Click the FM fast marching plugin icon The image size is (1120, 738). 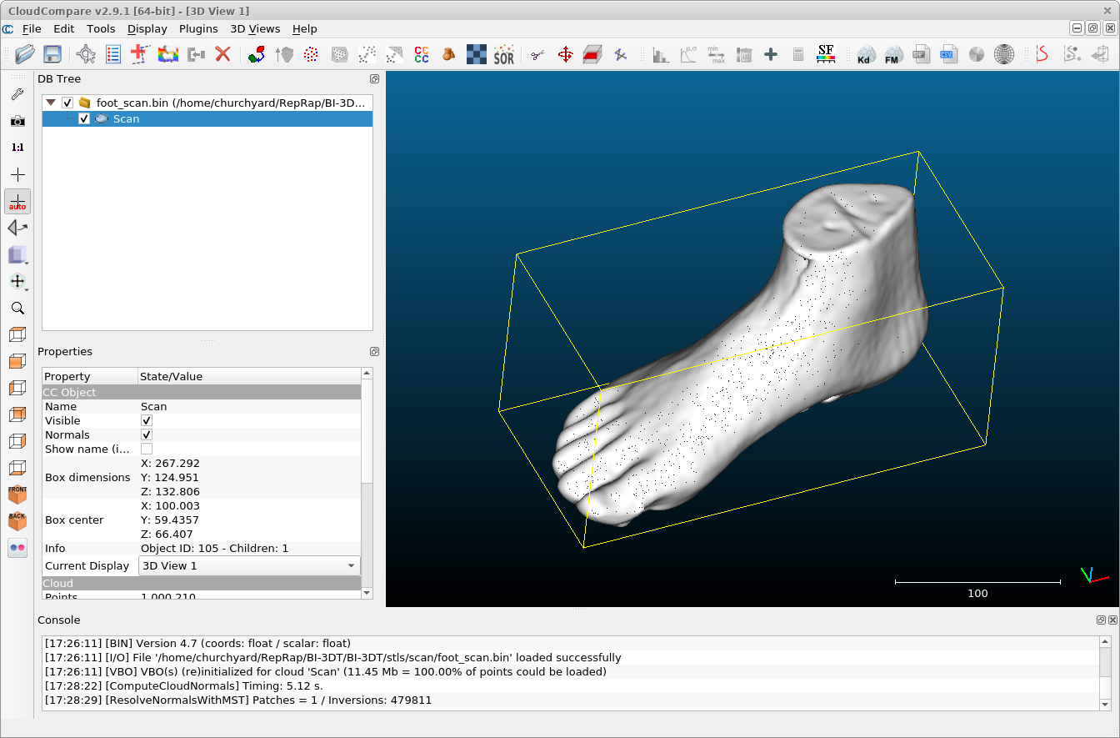pyautogui.click(x=892, y=55)
